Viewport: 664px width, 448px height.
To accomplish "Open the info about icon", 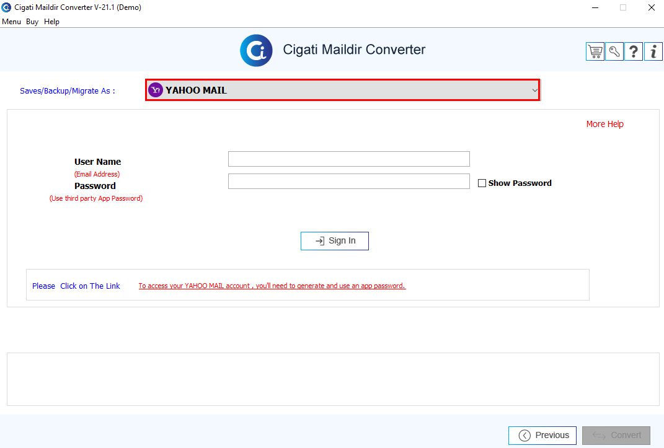I will 653,51.
